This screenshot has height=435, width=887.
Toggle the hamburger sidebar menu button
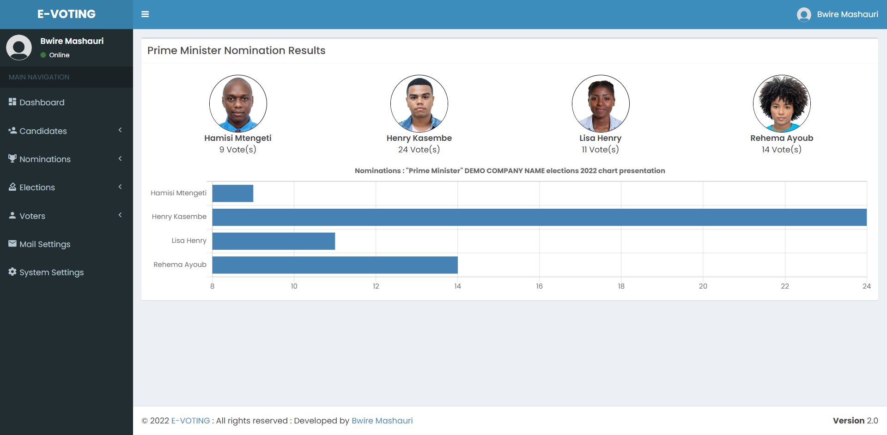145,14
